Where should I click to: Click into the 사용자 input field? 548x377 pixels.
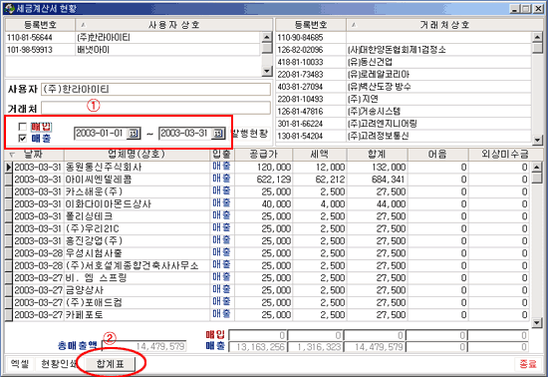155,89
